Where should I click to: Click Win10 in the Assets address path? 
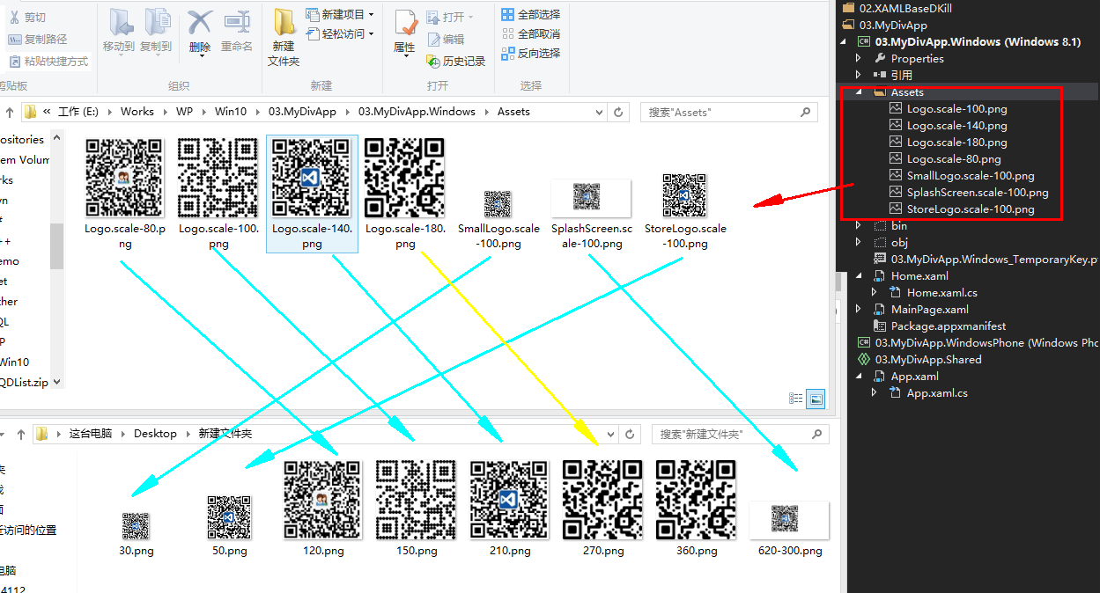(x=231, y=113)
